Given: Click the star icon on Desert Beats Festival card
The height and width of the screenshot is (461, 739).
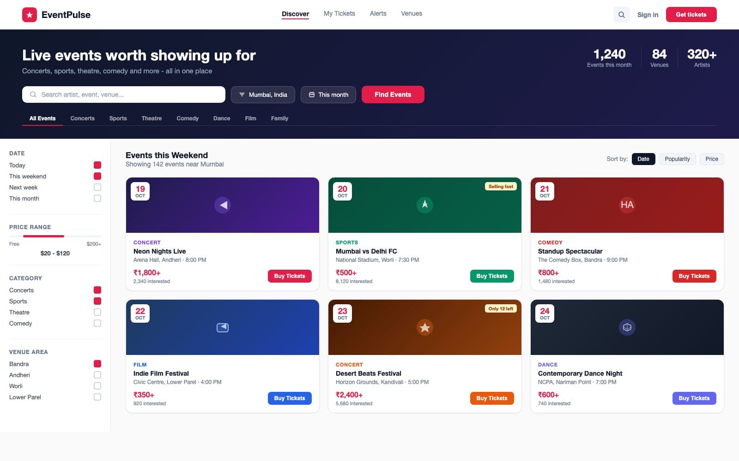Looking at the screenshot, I should 425,327.
